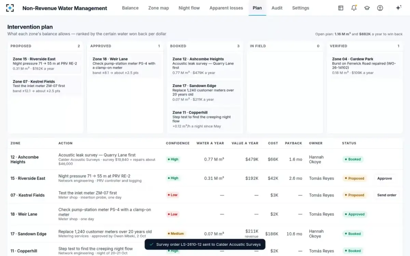Go to the Night flow tab

tap(189, 8)
